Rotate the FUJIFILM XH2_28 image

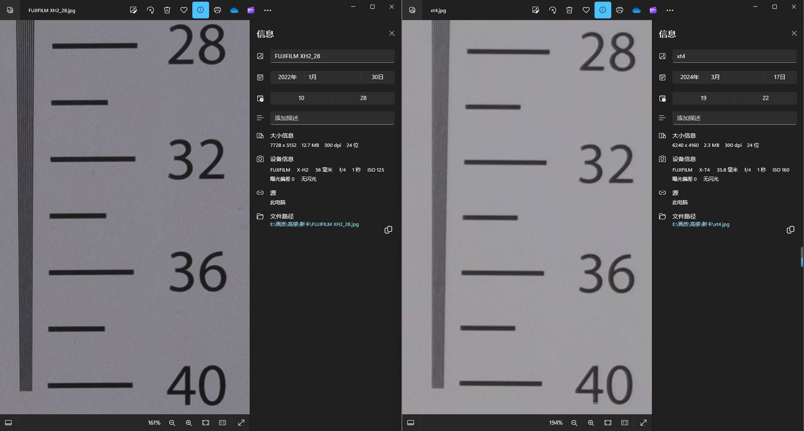150,10
